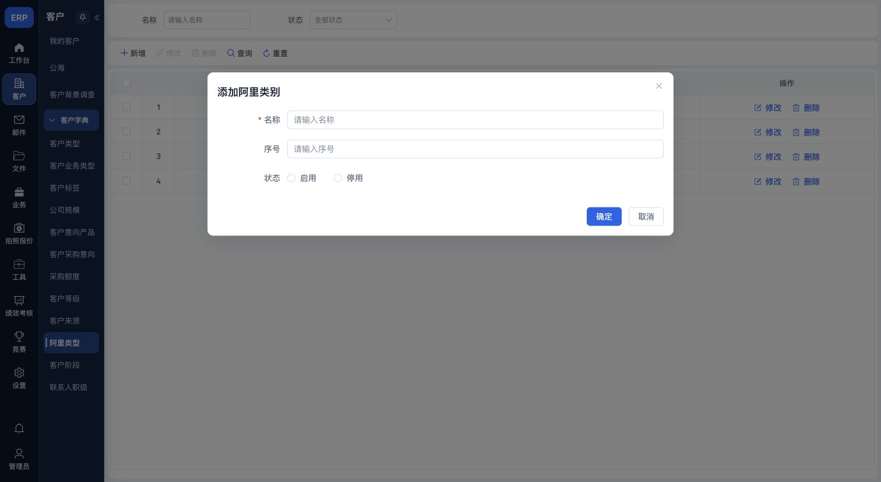Image resolution: width=881 pixels, height=482 pixels.
Task: Click the 新增 add button
Action: [133, 53]
